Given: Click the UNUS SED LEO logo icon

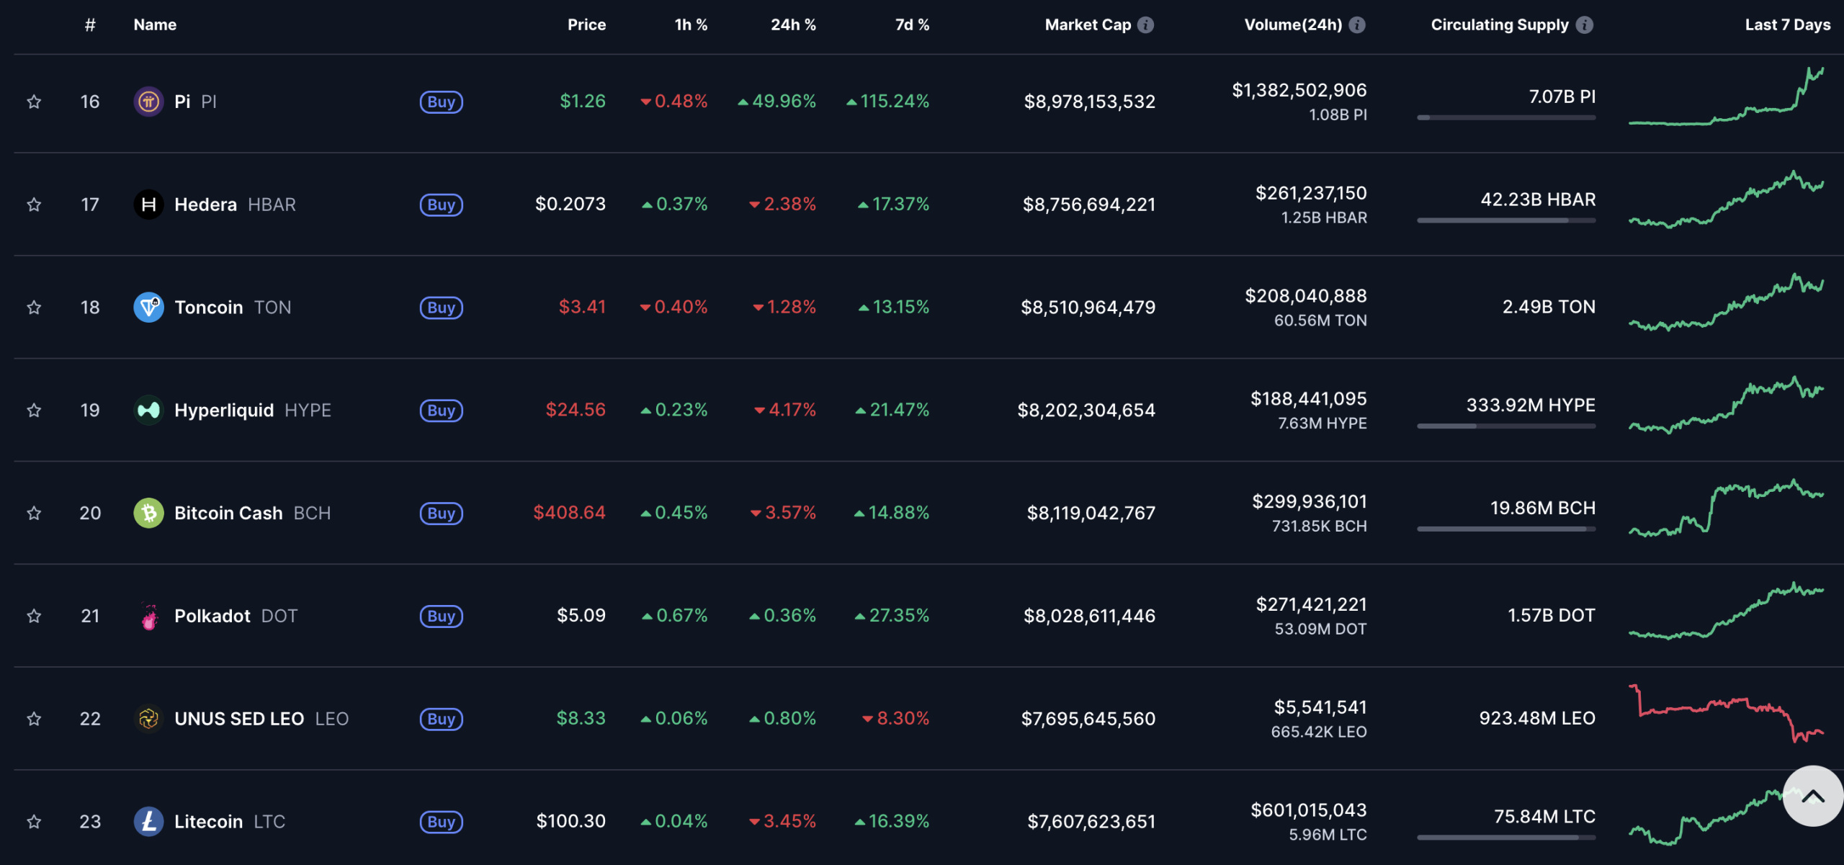Looking at the screenshot, I should [148, 719].
